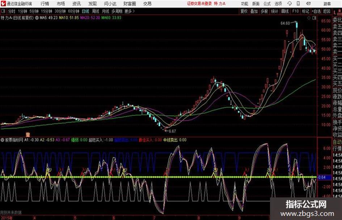Click the 2015年 timeline label
This screenshot has height=220, width=342.
[x=7, y=218]
